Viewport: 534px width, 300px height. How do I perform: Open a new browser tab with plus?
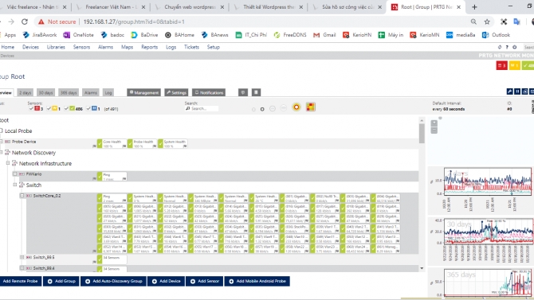click(474, 7)
